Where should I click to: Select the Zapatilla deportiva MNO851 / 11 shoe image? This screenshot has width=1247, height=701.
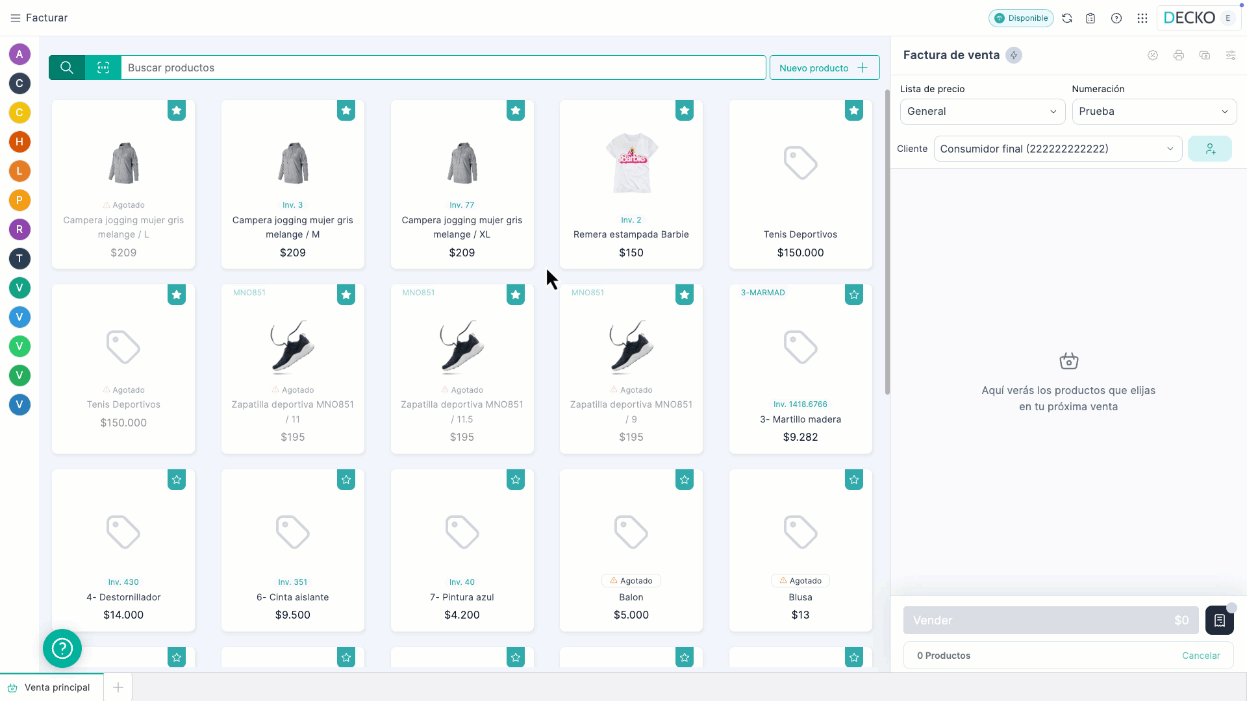(292, 347)
